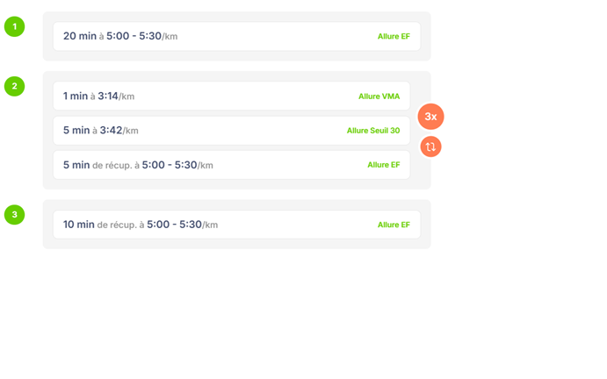Click the bold "20 min" duration text
Viewport: 607px width, 379px height.
(80, 37)
